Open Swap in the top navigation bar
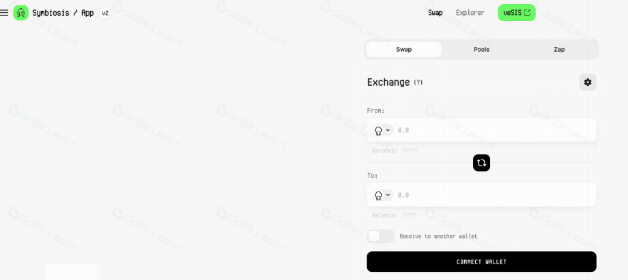 (435, 12)
